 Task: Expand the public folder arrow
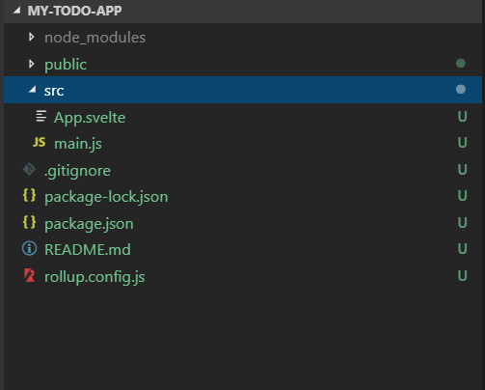[32, 64]
